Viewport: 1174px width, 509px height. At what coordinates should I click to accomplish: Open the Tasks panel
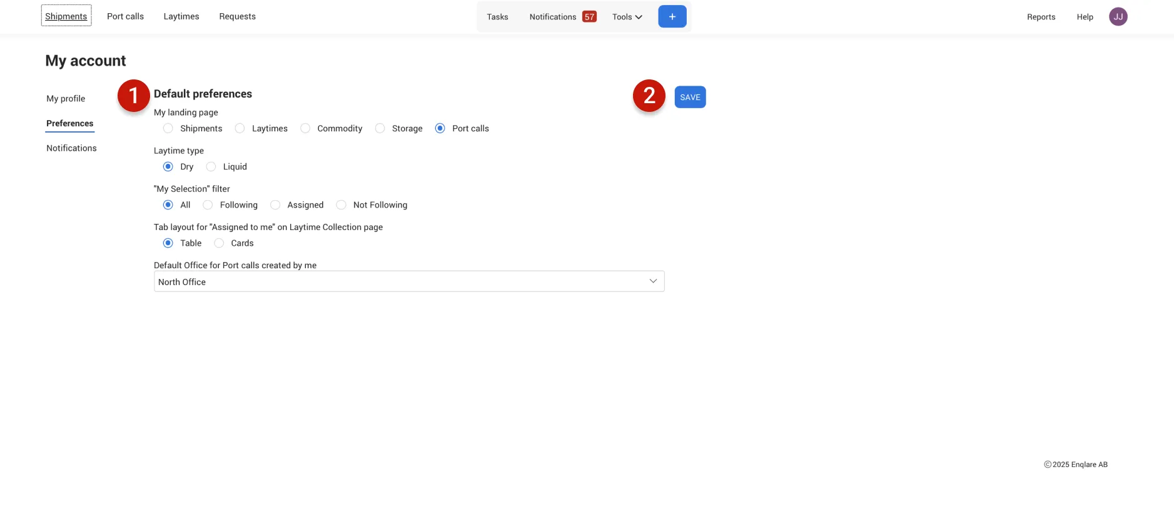[497, 17]
